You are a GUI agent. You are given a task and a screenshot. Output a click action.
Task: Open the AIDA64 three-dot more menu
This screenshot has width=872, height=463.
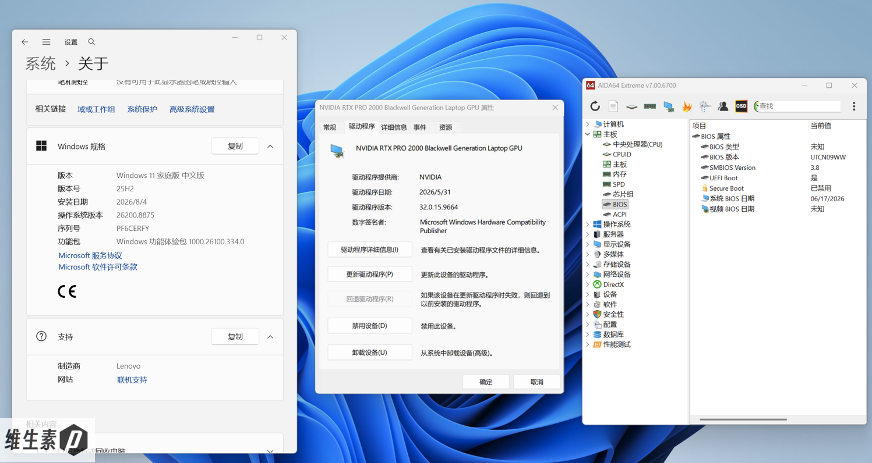854,106
